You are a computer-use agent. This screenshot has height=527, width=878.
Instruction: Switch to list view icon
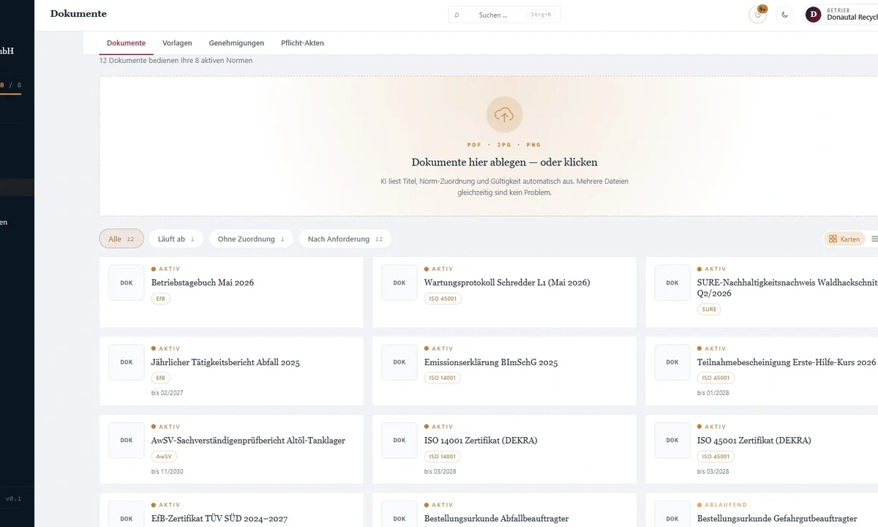(874, 239)
